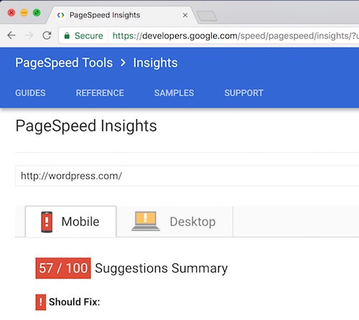Viewport: 359px width, 320px height.
Task: Click the yellow laptop warning icon
Action: pyautogui.click(x=146, y=221)
